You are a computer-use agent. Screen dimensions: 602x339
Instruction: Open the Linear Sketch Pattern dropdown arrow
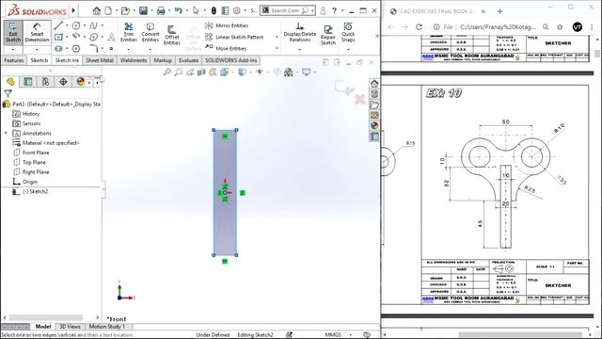click(277, 37)
